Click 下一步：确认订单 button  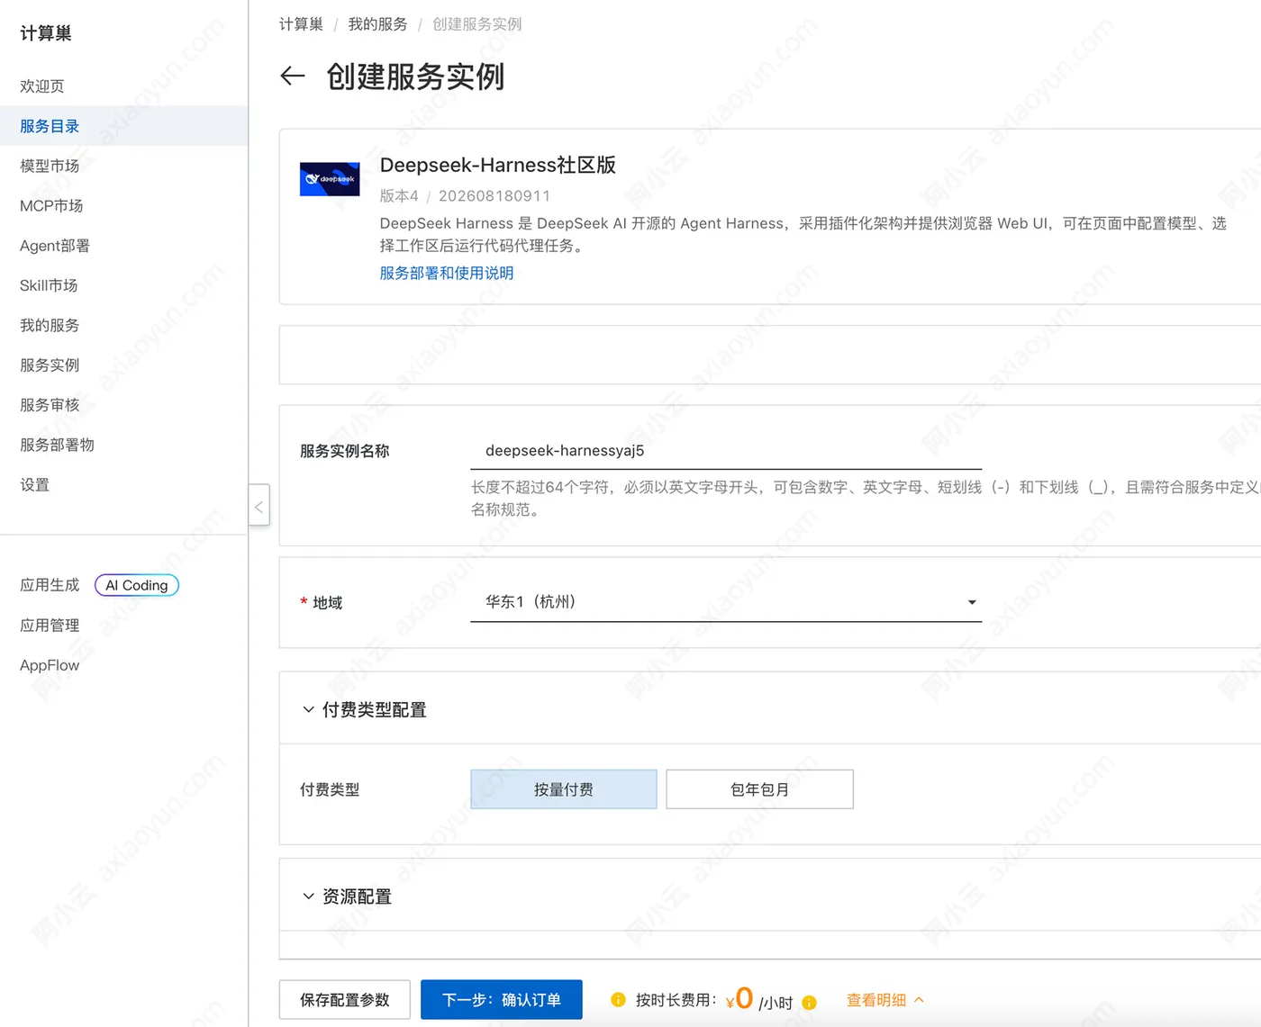(x=502, y=1000)
